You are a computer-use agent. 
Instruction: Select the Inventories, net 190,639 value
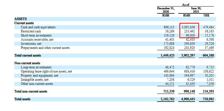click(189, 44)
